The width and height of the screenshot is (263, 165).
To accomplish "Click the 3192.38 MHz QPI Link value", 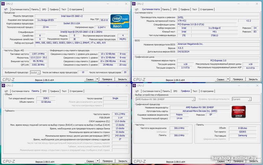I will 38,65.
